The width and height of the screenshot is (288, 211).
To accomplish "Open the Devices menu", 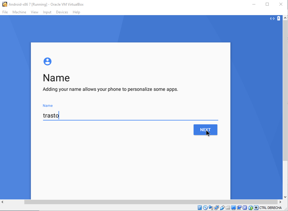I will 62,12.
